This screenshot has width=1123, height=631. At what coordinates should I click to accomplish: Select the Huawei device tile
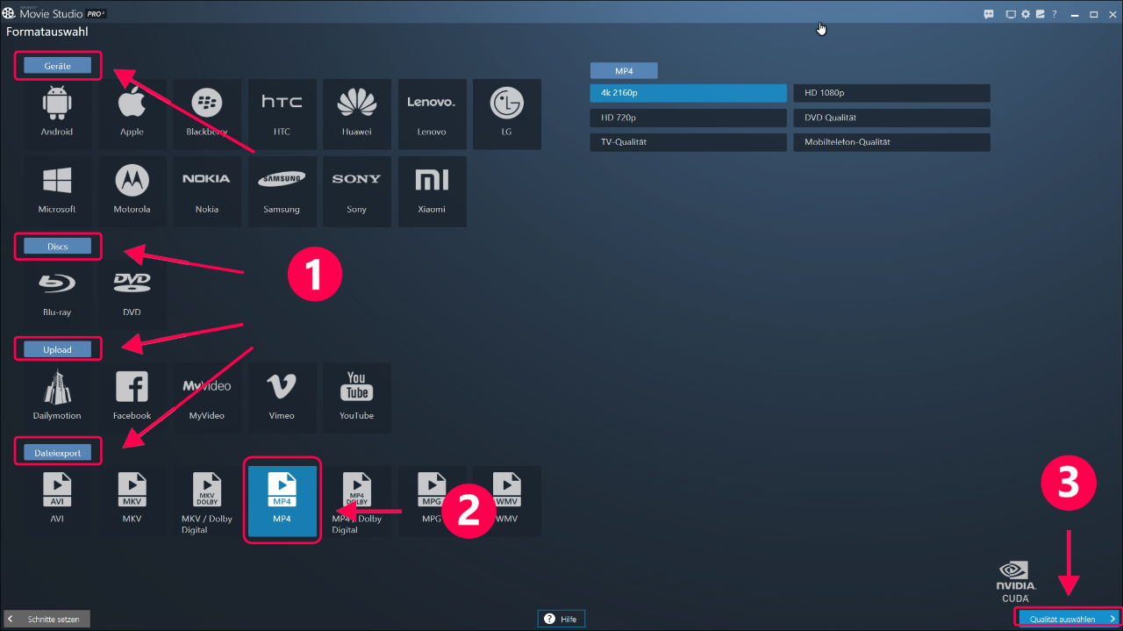coord(357,113)
